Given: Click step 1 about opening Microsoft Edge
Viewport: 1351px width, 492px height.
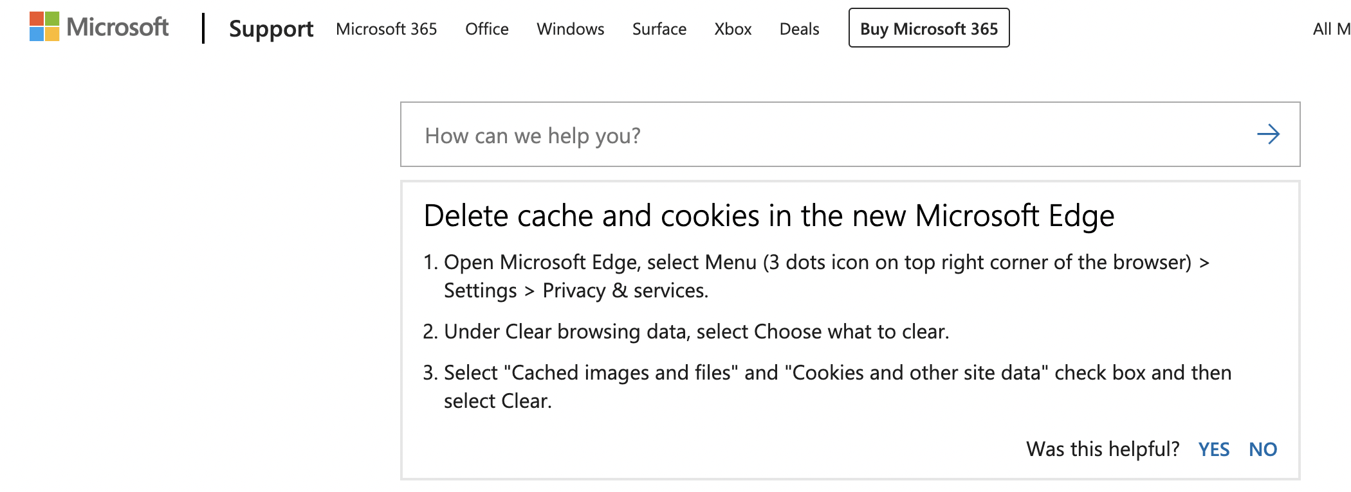Looking at the screenshot, I should (x=817, y=276).
